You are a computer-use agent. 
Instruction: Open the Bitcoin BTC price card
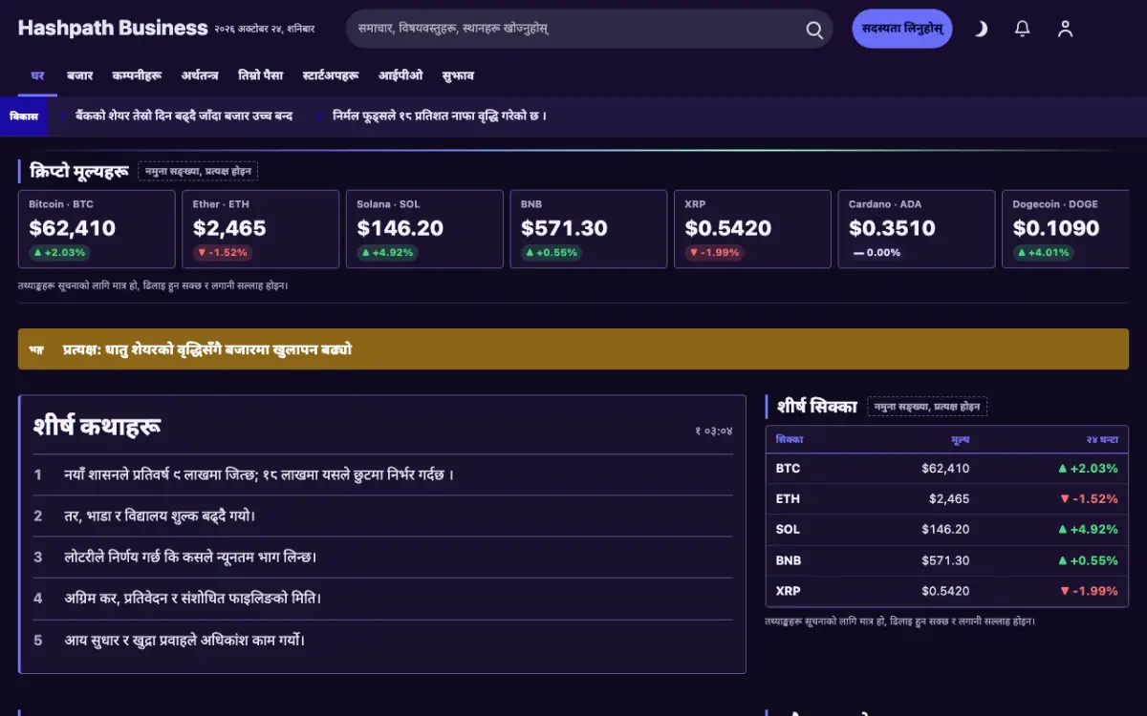coord(97,229)
